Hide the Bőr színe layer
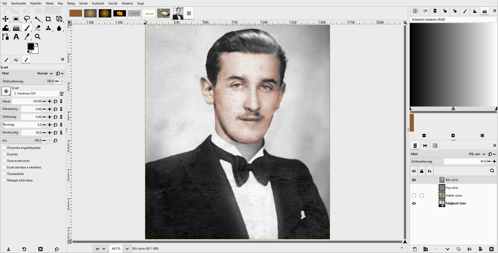 point(414,180)
